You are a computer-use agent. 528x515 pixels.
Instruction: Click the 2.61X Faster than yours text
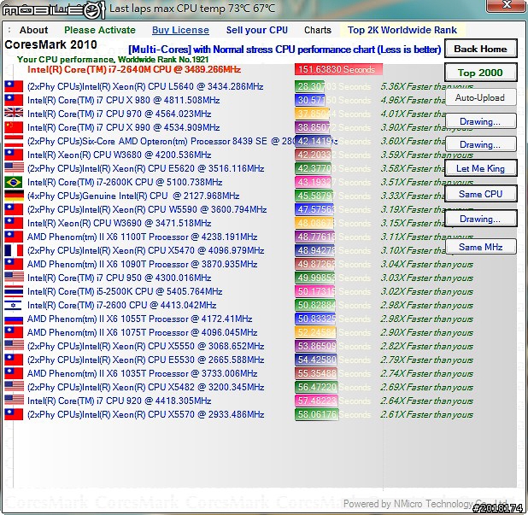(427, 415)
